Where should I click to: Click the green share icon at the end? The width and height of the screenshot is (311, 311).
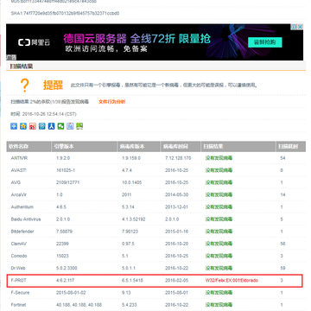(x=79, y=126)
